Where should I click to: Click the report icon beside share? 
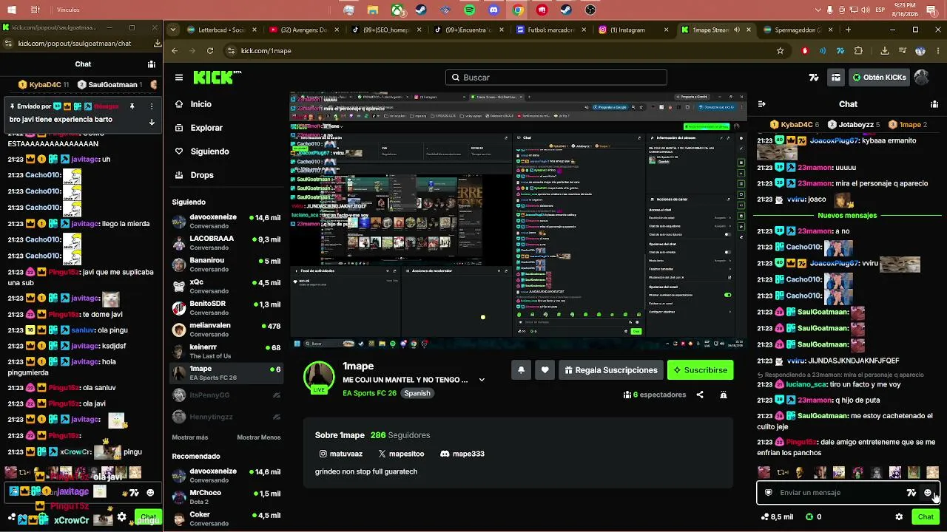coord(724,395)
